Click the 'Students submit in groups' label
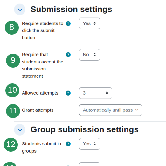Viewport: 166px width, 166px height. pos(42,148)
